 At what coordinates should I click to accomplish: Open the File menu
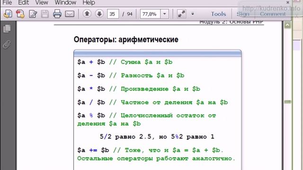7,2
